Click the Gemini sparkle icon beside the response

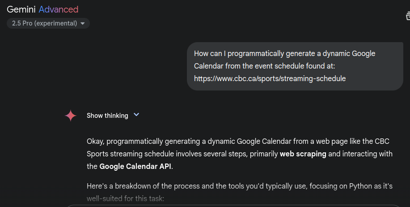coord(71,116)
